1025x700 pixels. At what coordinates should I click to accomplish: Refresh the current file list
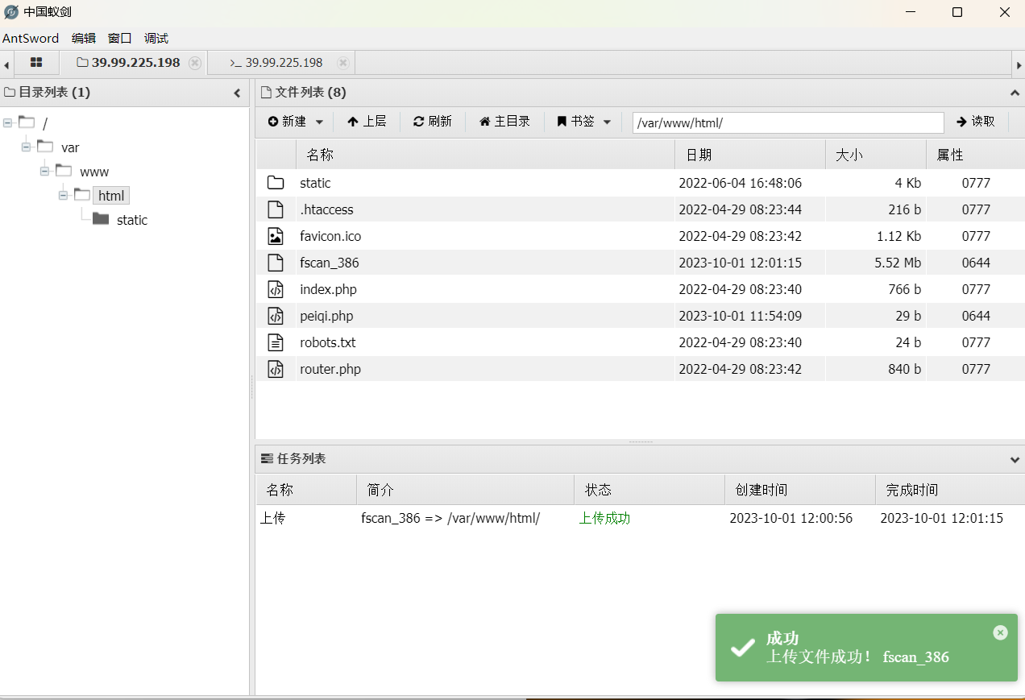pyautogui.click(x=433, y=122)
